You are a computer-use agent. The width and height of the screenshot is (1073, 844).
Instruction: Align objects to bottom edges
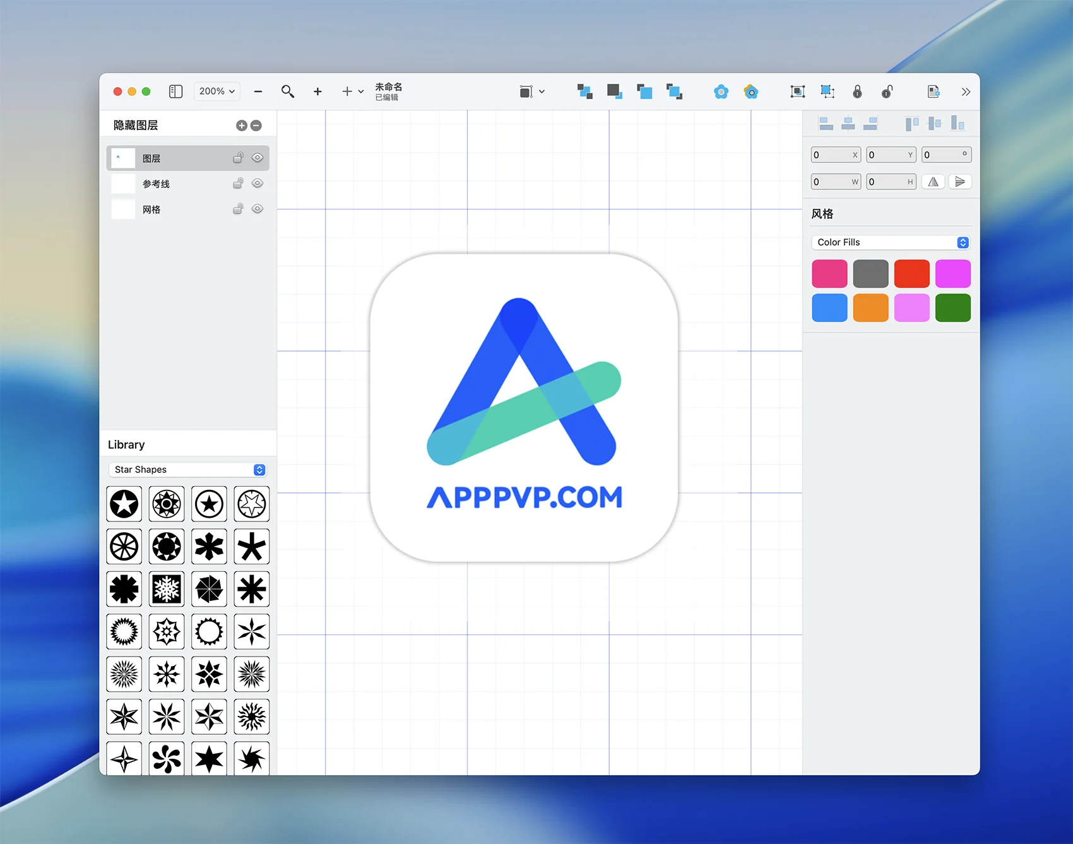(957, 124)
